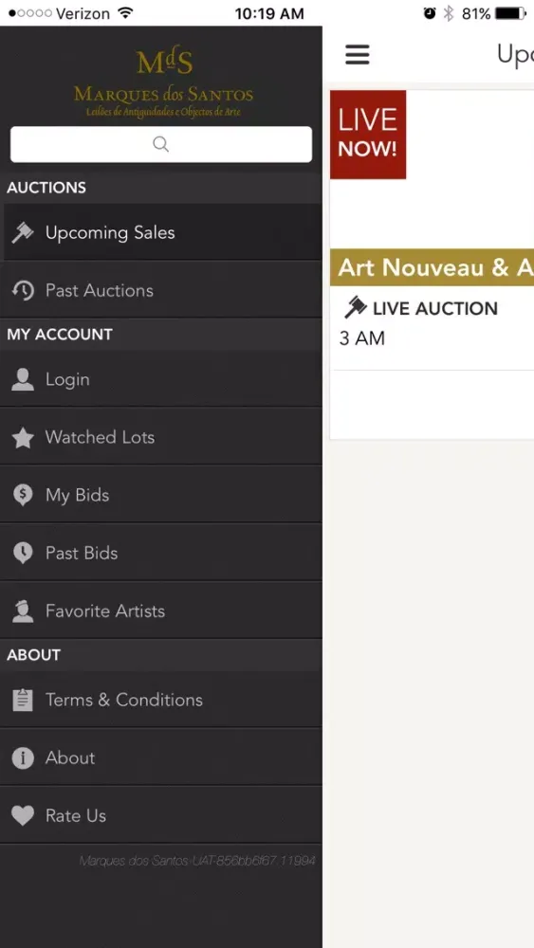Viewport: 534px width, 948px height.
Task: Open Past Auctions history icon
Action: (23, 291)
